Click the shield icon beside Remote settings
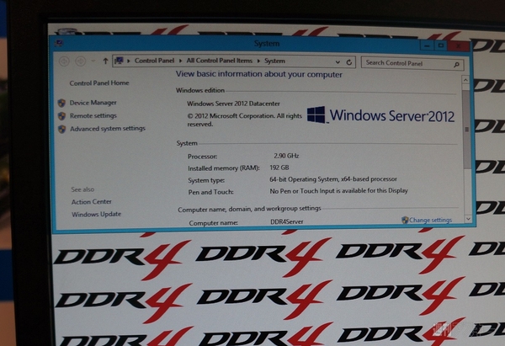 pos(61,116)
